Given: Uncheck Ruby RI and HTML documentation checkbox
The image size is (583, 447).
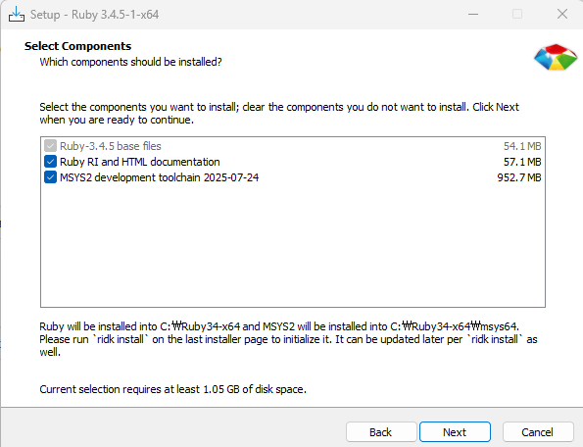Looking at the screenshot, I should click(x=50, y=162).
